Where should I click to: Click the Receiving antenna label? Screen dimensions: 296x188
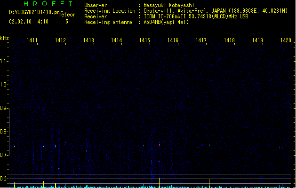click(x=108, y=22)
